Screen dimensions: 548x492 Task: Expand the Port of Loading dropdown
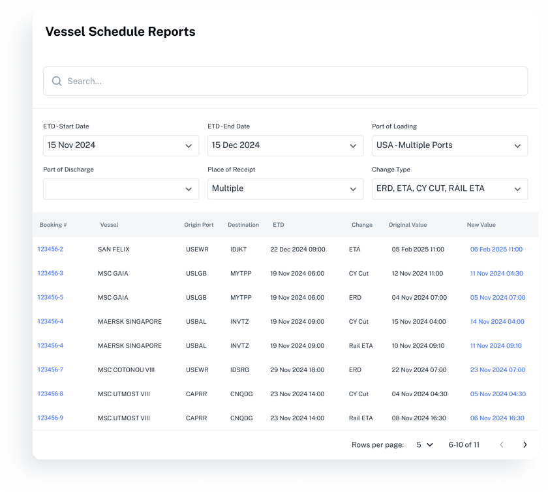tap(449, 145)
